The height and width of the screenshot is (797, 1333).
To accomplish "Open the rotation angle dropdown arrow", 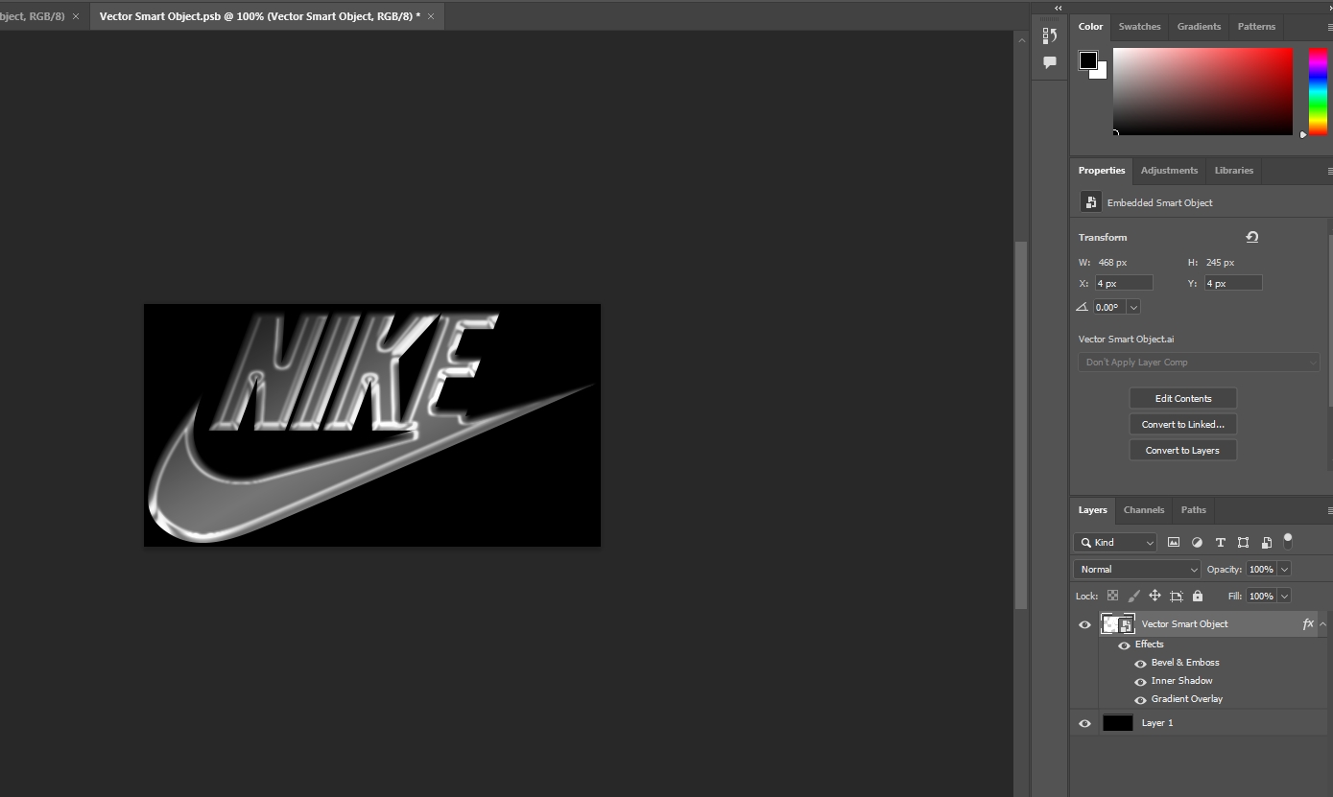I will click(x=1133, y=307).
